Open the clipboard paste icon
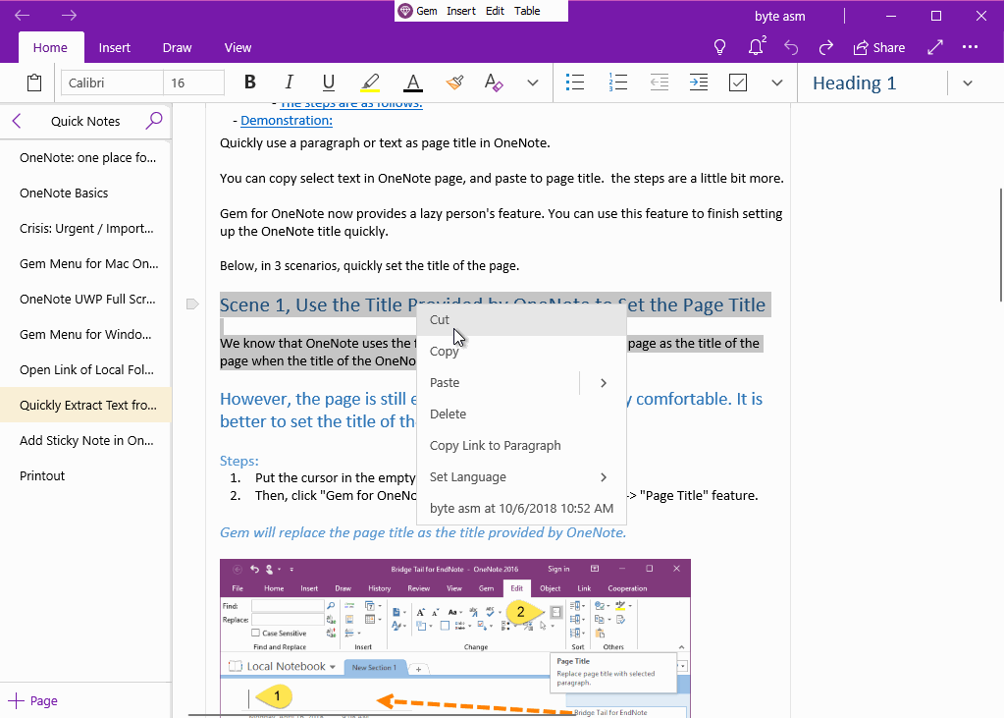This screenshot has width=1004, height=718. point(34,83)
